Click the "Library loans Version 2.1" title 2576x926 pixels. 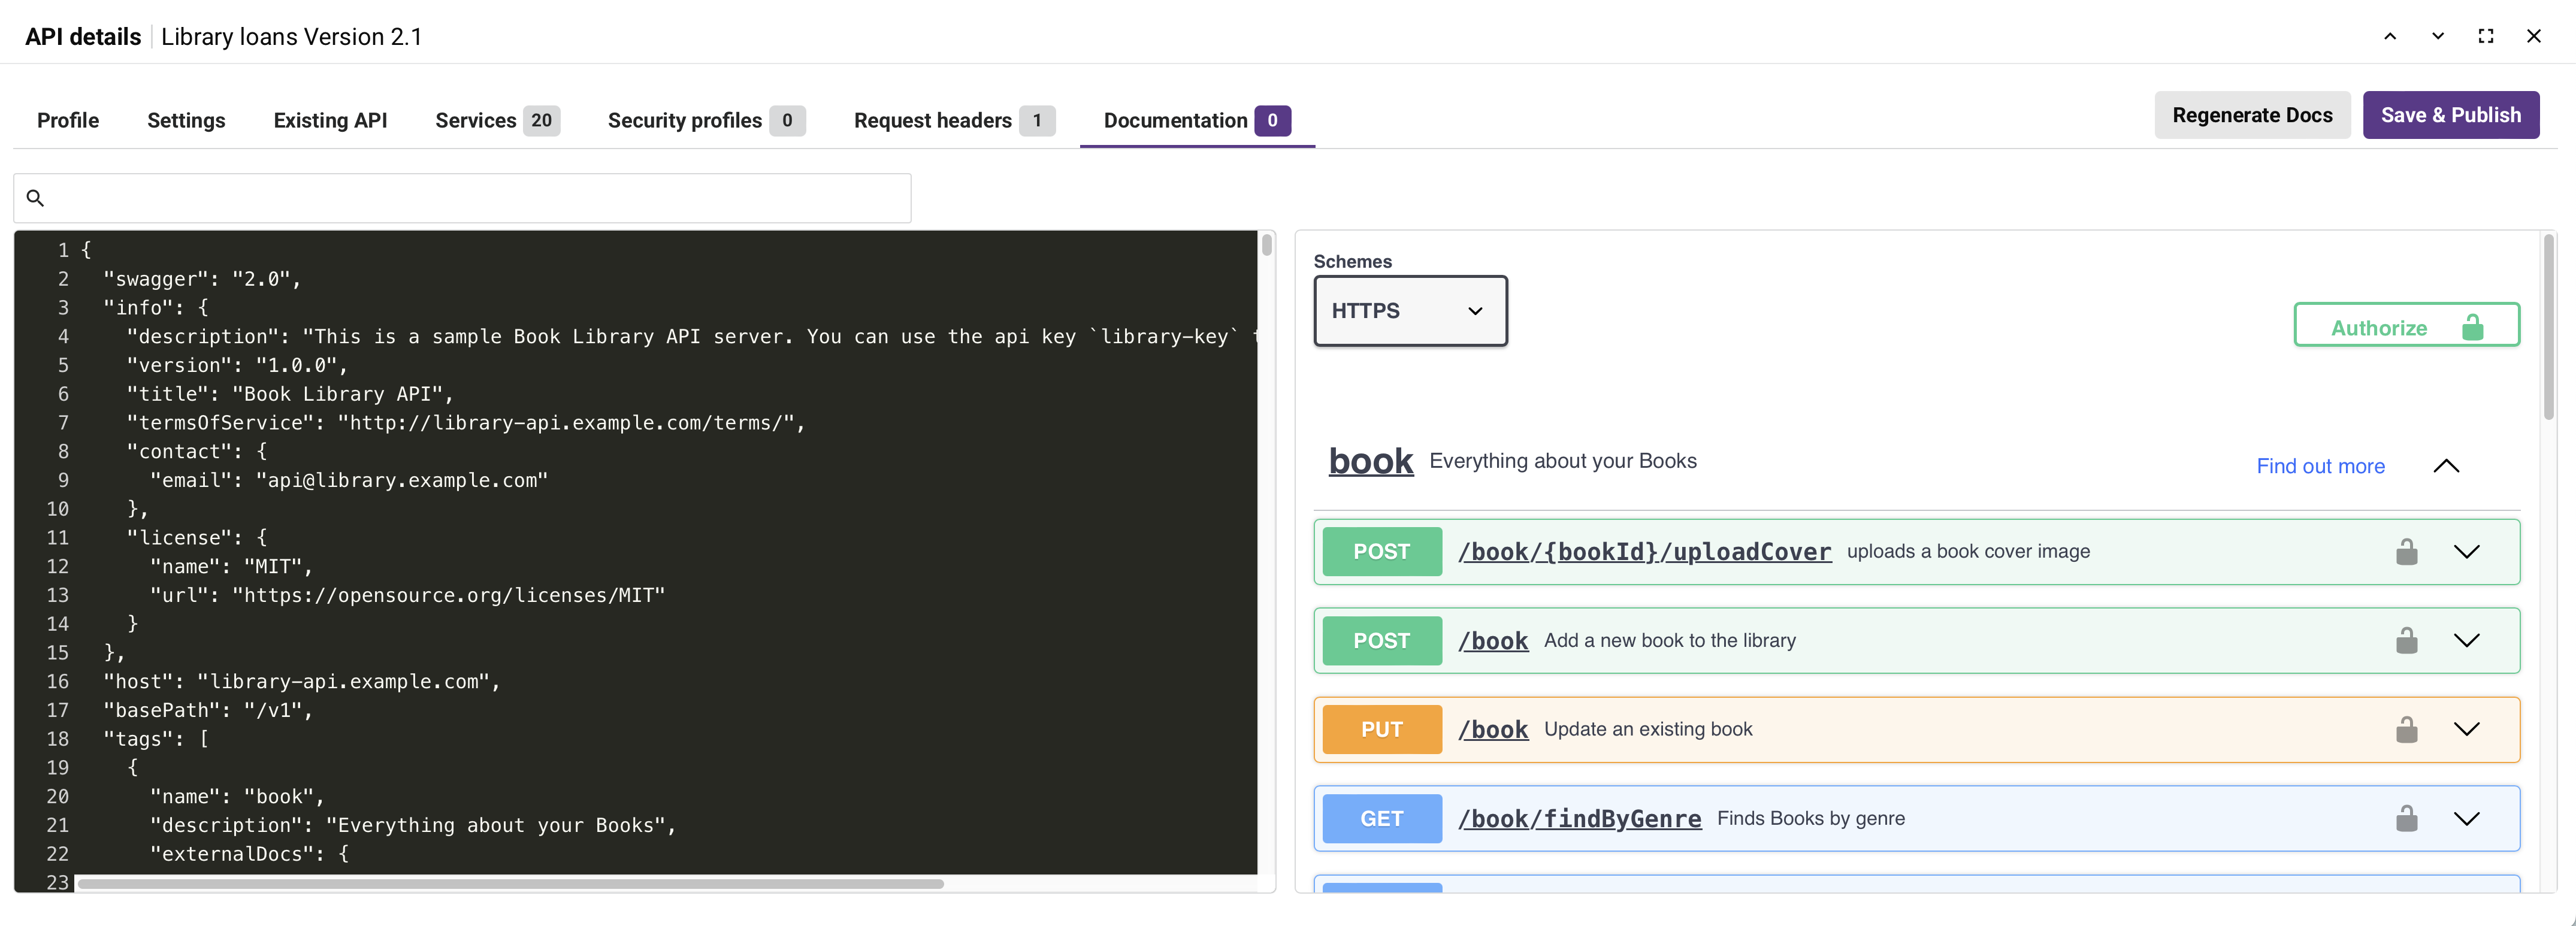tap(292, 37)
